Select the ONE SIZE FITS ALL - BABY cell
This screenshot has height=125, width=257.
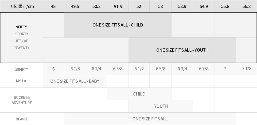pos(75,81)
